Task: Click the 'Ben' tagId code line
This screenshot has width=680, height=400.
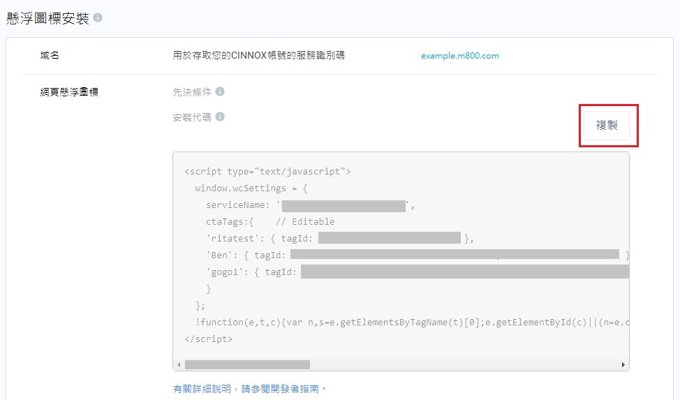Action: [248, 255]
